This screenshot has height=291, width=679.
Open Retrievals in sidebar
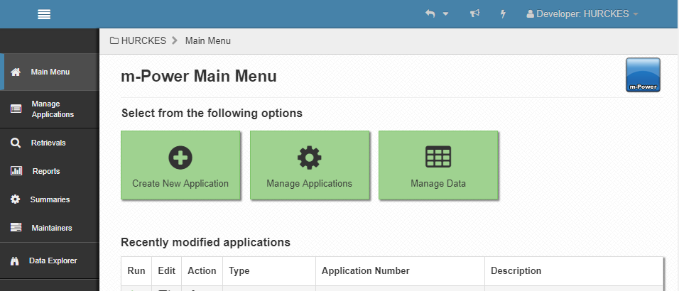pyautogui.click(x=50, y=143)
